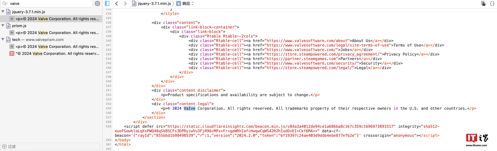
Task: Click the red T text result icon
Action: click(12, 53)
